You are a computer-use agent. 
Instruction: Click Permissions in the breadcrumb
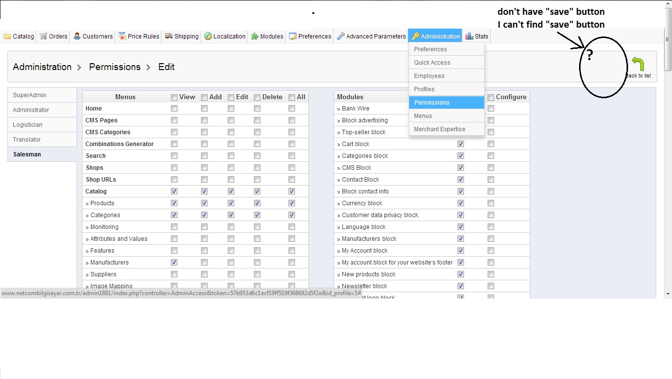(x=115, y=67)
